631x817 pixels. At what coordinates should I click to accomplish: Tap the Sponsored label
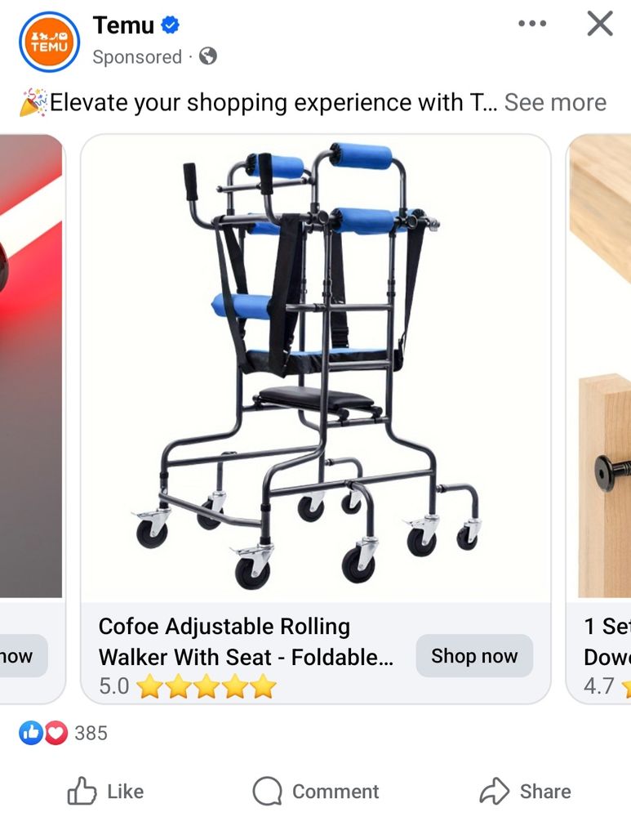click(x=137, y=57)
